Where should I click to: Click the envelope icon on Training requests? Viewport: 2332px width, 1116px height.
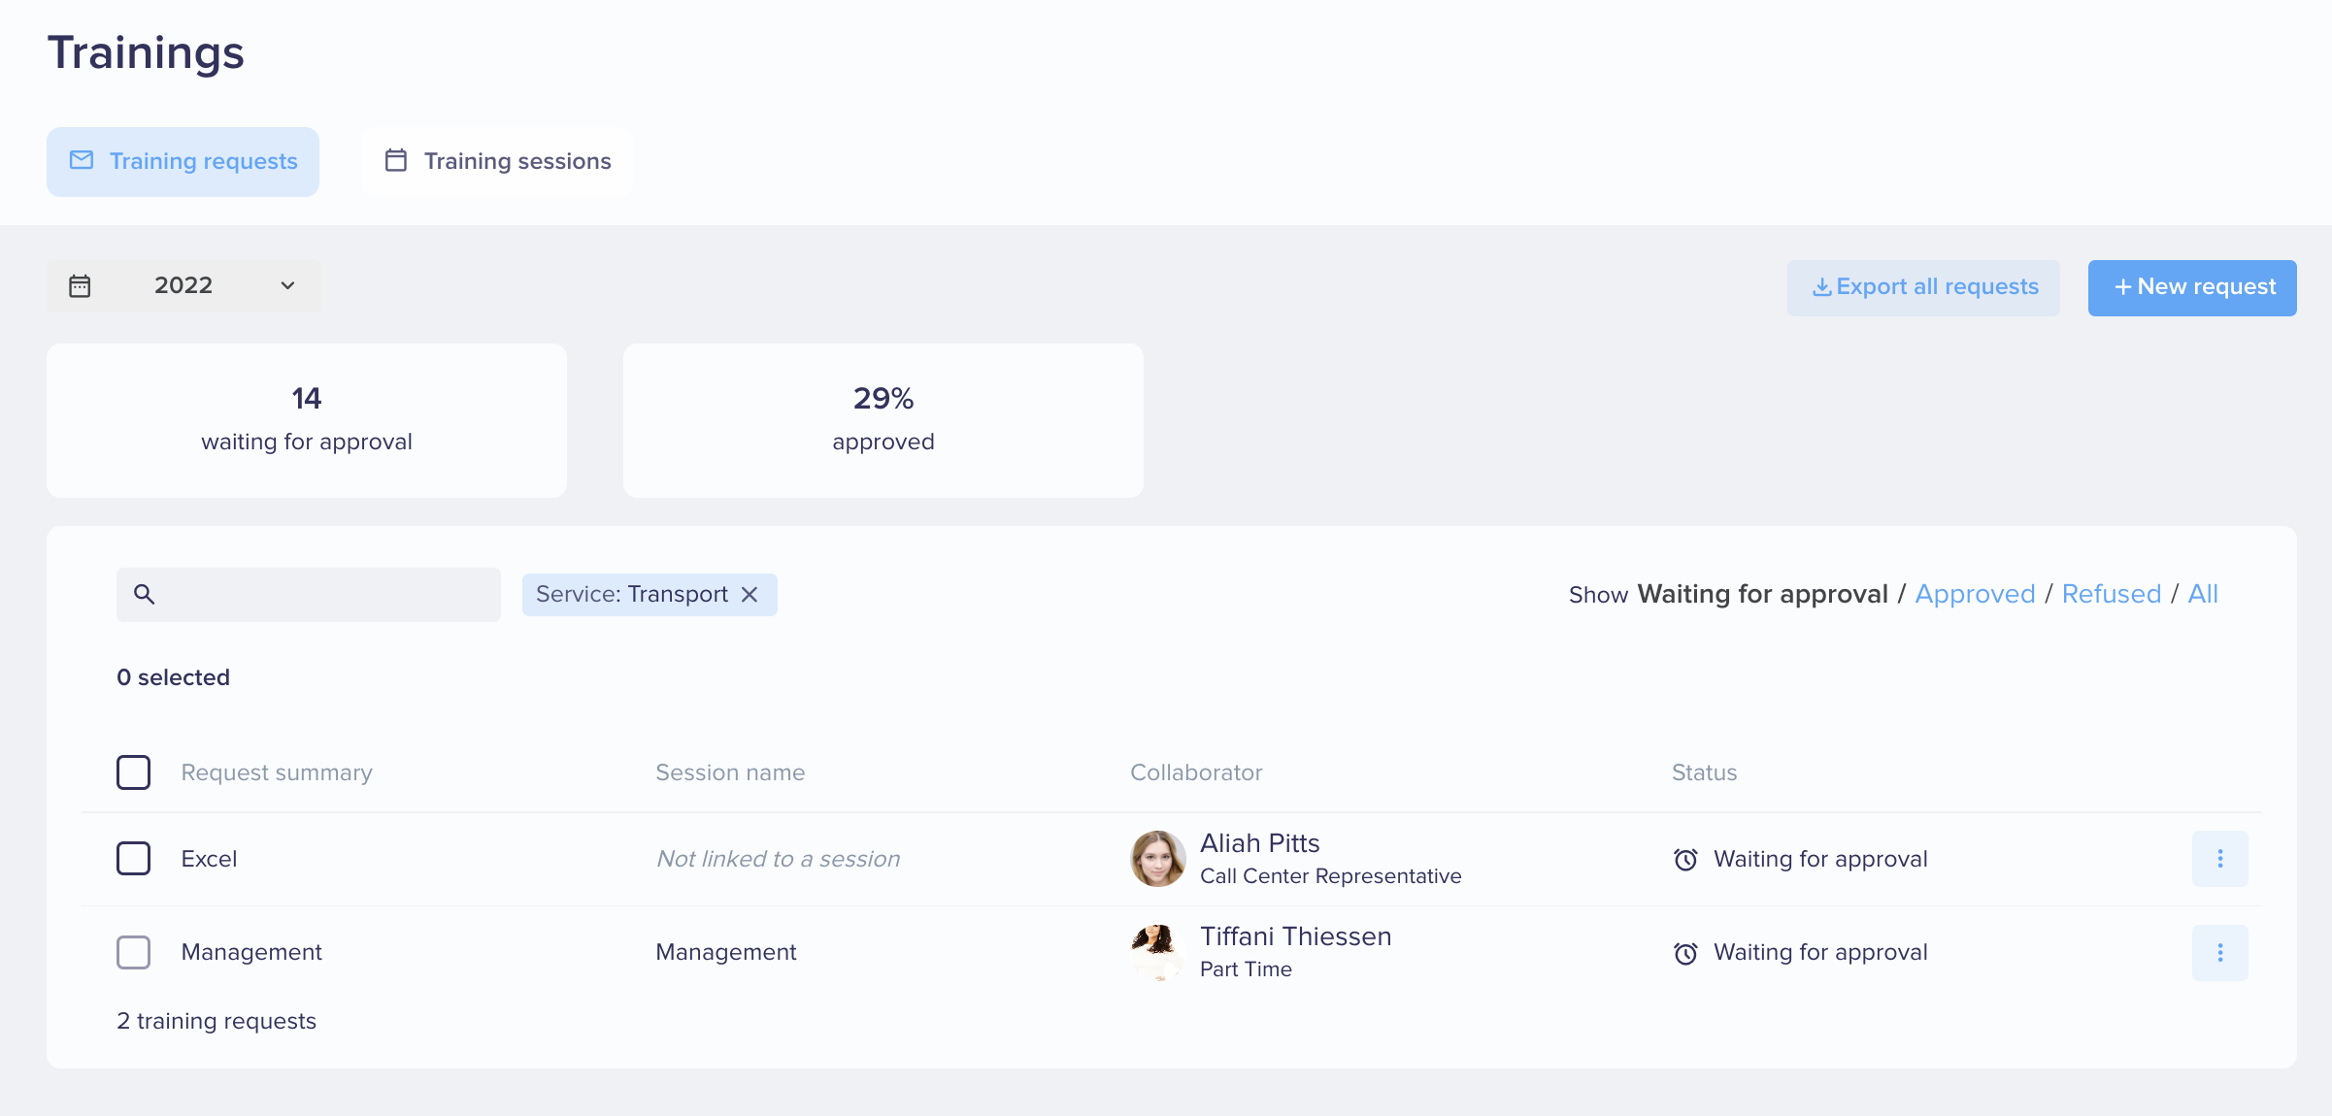(82, 160)
